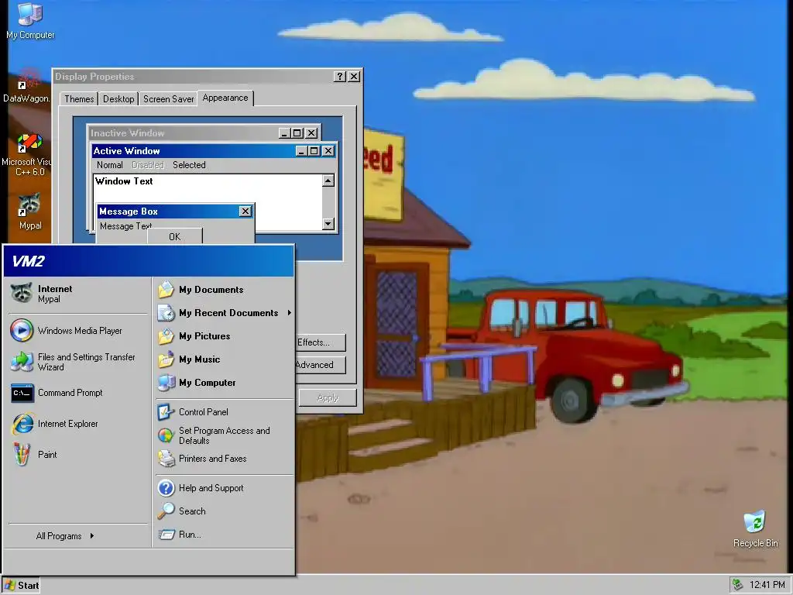This screenshot has width=793, height=595.
Task: Switch to the Screen Saver tab
Action: point(168,99)
